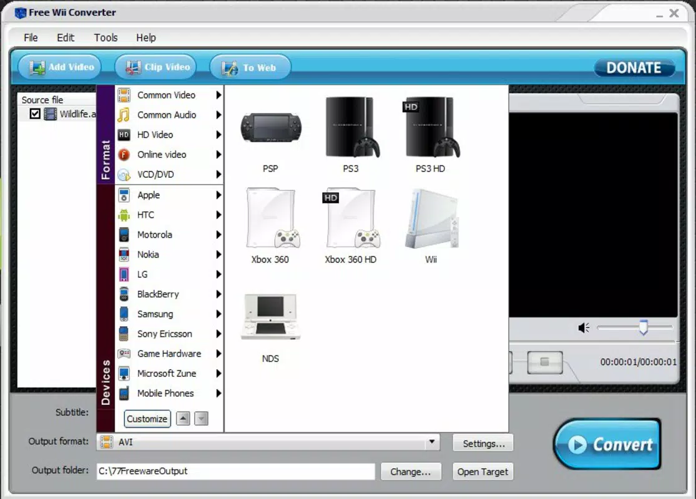This screenshot has width=696, height=499.
Task: Click the Customize button in format menu
Action: click(147, 419)
